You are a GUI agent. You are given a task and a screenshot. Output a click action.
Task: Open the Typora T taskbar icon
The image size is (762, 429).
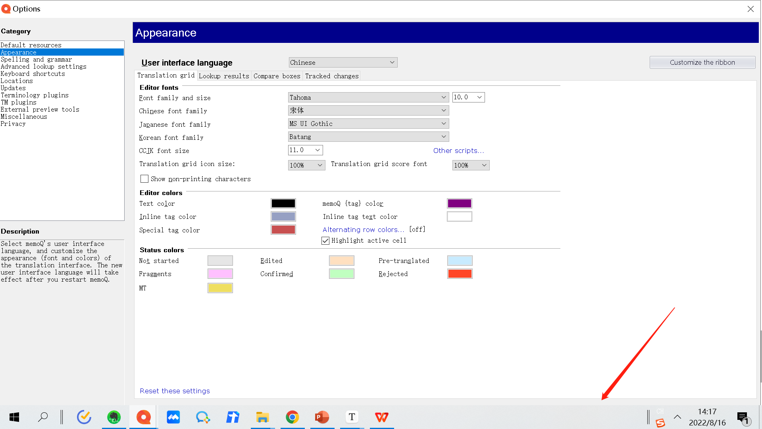tap(352, 417)
